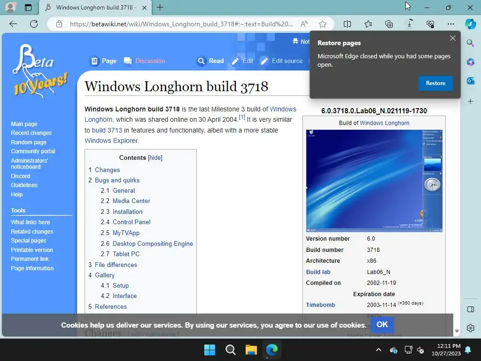Collapse contents with hide toggle
The height and width of the screenshot is (361, 481).
pyautogui.click(x=155, y=158)
